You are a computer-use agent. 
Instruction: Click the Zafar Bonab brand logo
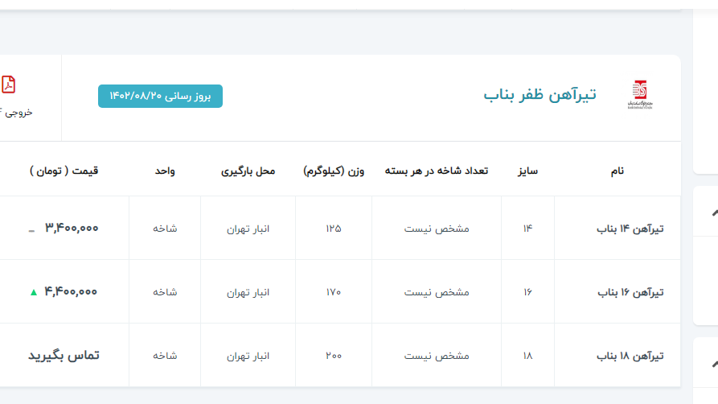(640, 95)
